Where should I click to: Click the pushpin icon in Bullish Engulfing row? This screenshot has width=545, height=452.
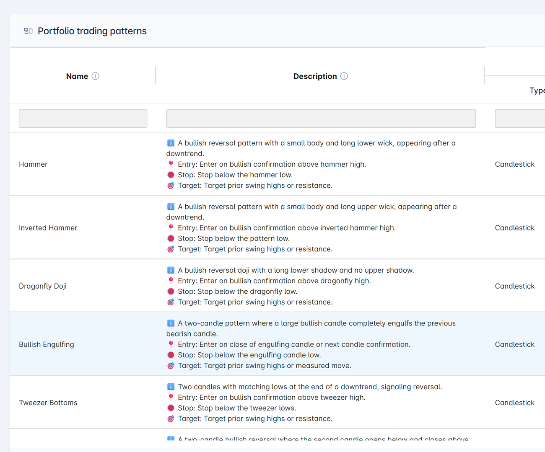point(171,345)
